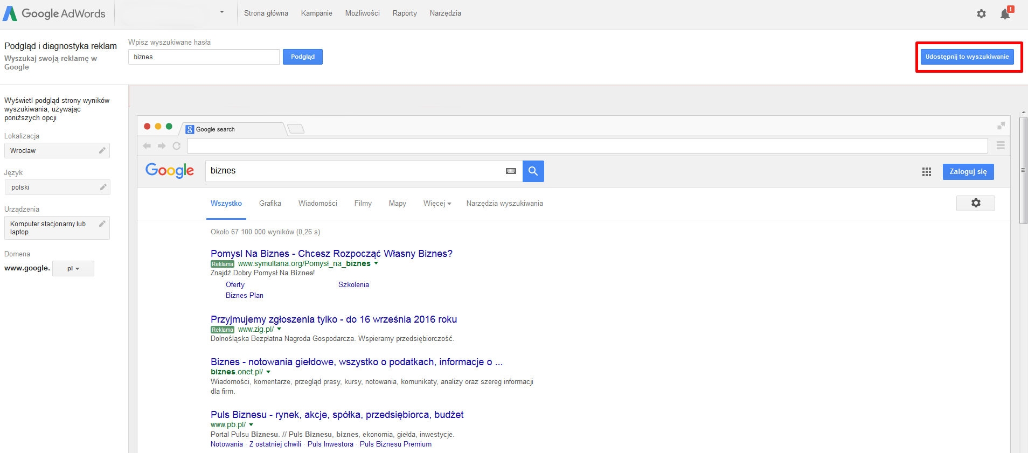Open the Google apps grid icon

927,172
